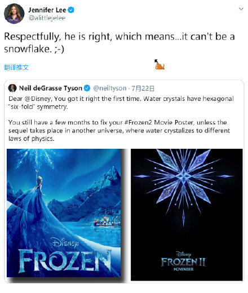This screenshot has height=293, width=248.
Task: Open the original Frozen poster image
Action: coord(64,213)
